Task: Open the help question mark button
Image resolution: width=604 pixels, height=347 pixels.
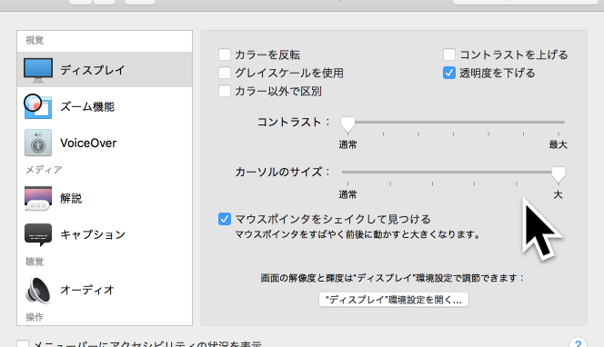Action: pos(578,342)
